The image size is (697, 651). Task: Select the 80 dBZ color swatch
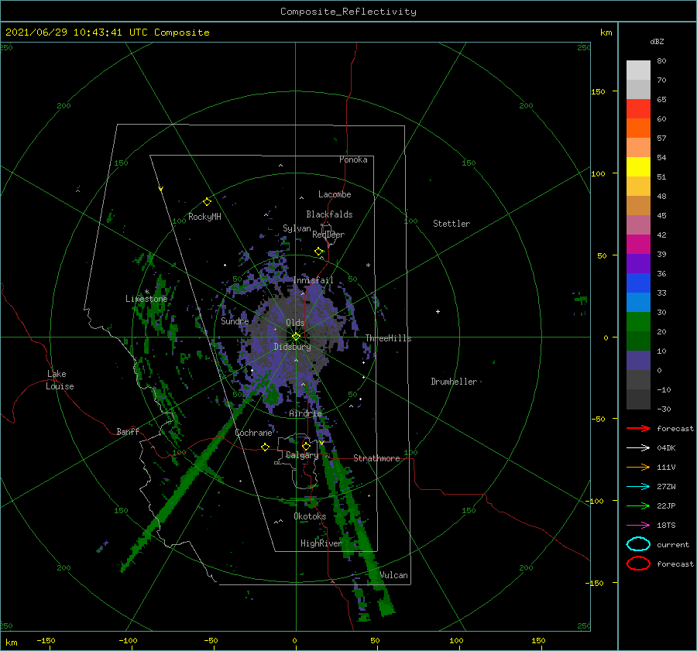coord(638,70)
